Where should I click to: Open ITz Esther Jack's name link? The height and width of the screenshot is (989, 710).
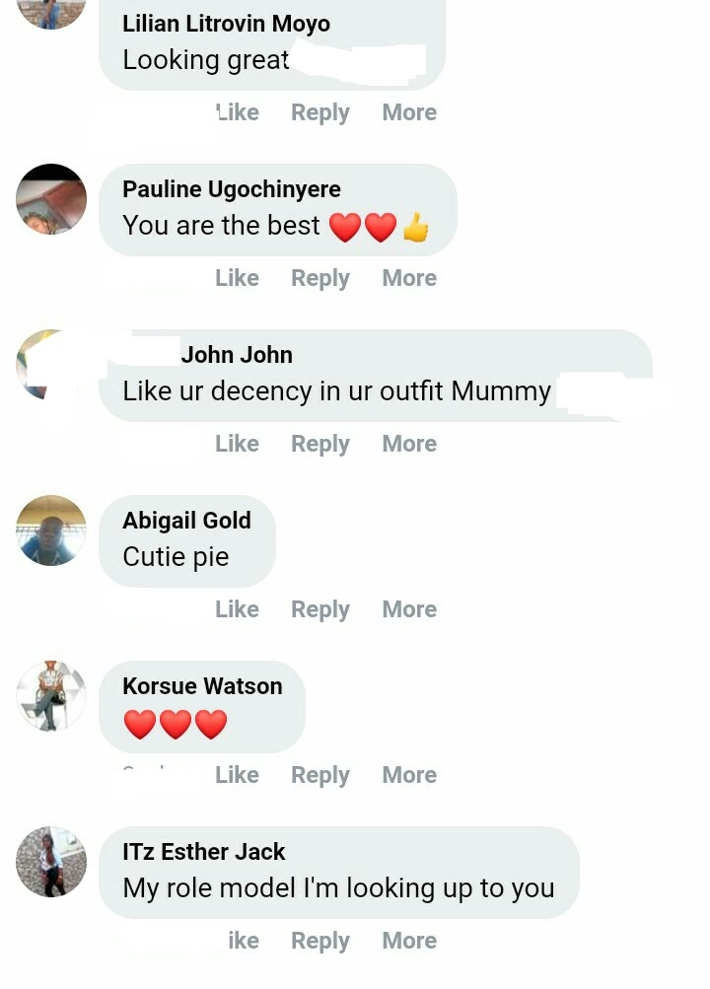point(204,852)
